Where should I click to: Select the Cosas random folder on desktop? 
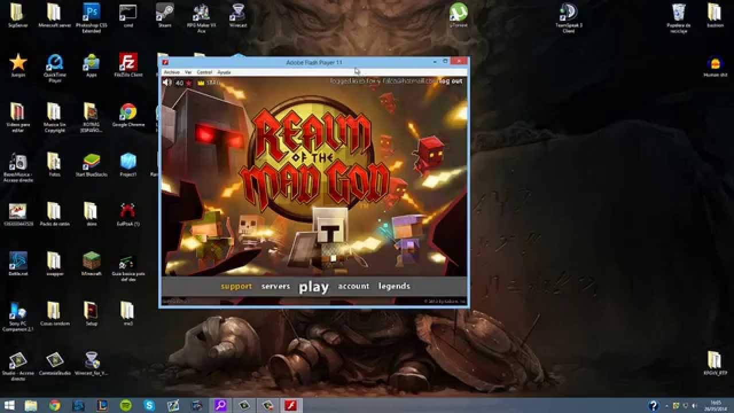(54, 313)
